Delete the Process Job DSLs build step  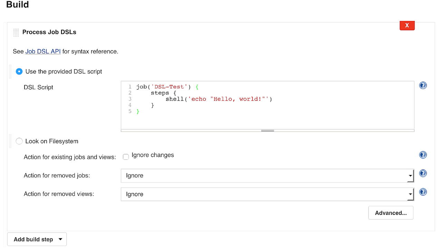(x=407, y=25)
